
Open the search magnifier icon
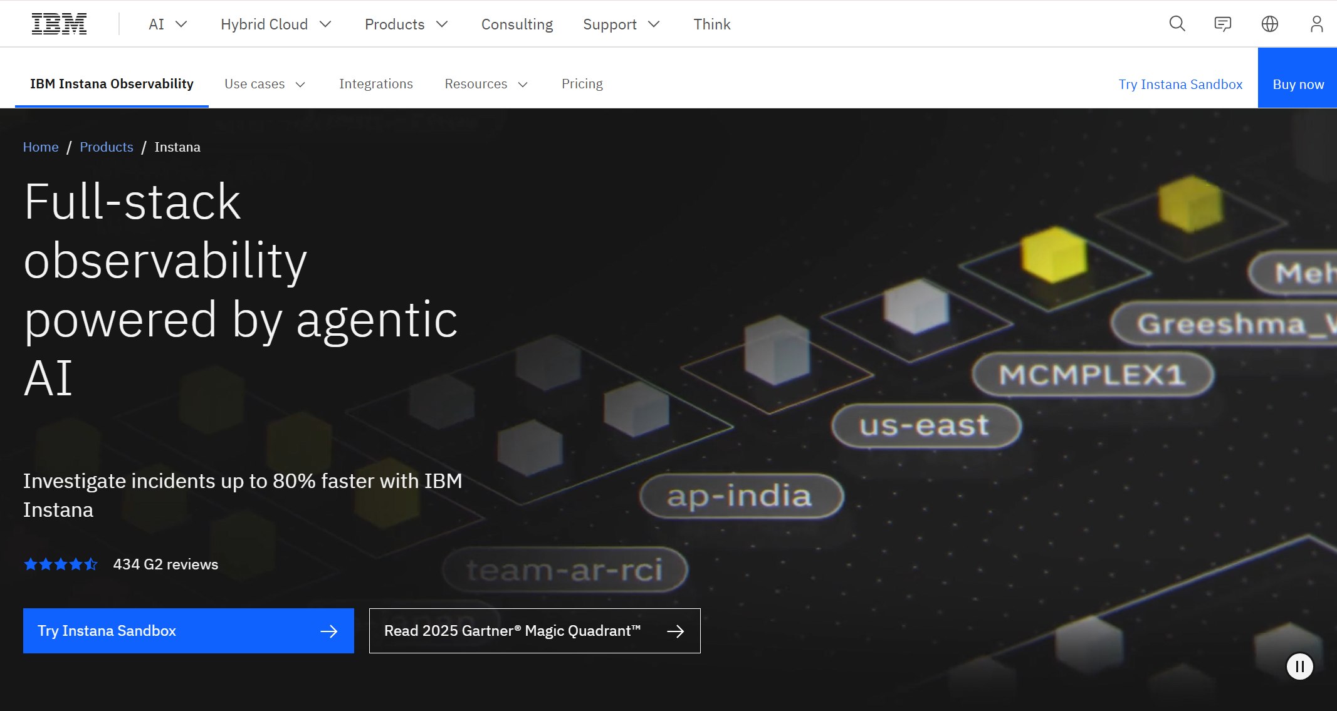coord(1177,24)
